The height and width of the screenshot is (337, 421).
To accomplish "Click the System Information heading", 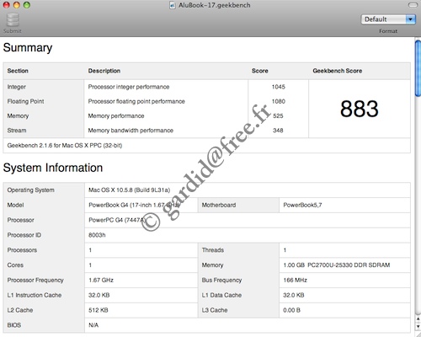I will tap(53, 168).
